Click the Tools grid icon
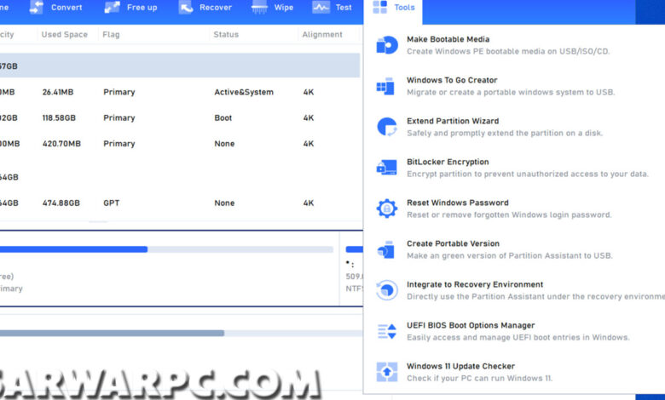Viewport: 665px width, 400px height. pos(379,7)
